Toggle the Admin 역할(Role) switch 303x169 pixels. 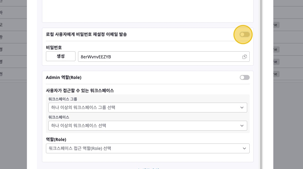point(244,77)
